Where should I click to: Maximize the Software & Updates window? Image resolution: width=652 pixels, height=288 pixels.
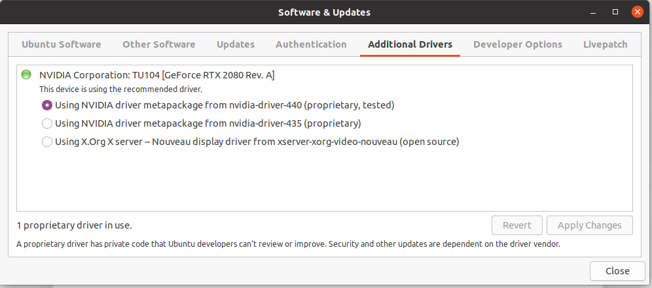(615, 12)
